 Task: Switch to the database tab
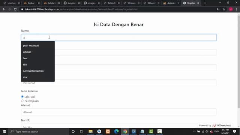[171, 3]
